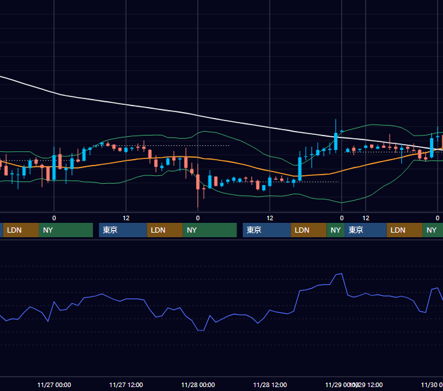Click the LDN block after 11/29 12:00
The height and width of the screenshot is (391, 443).
coord(405,230)
